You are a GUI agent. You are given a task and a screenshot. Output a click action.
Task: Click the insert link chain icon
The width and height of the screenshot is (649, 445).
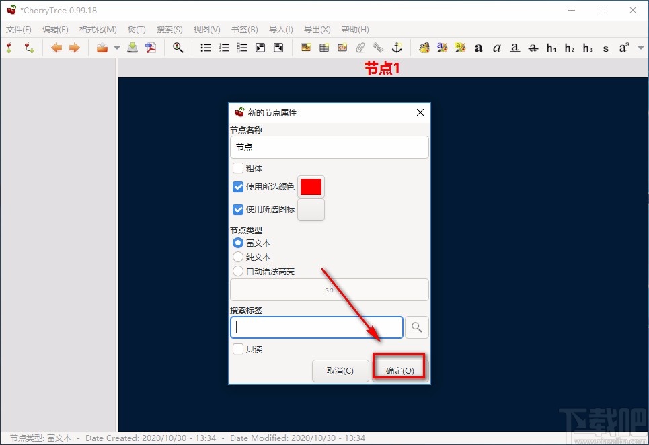(x=379, y=48)
